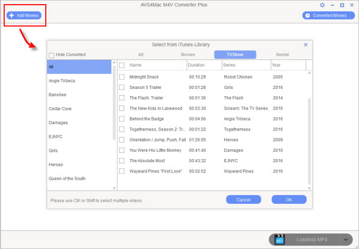The width and height of the screenshot is (359, 249).
Task: Click the Togetherness series cell
Action: coord(237,129)
